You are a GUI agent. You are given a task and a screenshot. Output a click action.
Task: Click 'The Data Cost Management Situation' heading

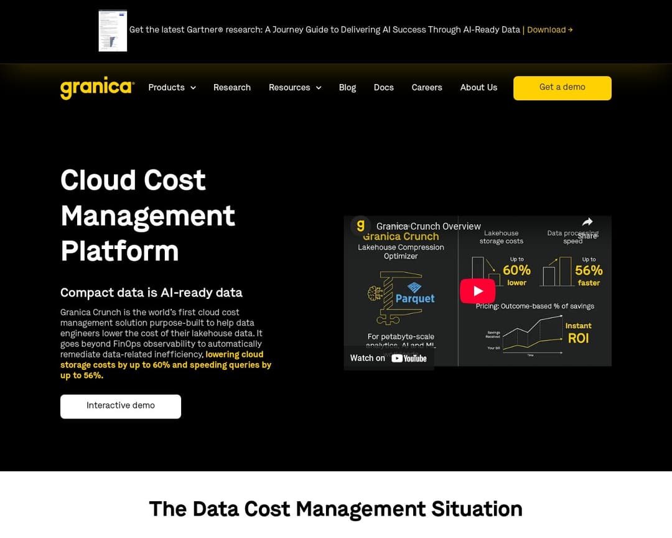335,509
